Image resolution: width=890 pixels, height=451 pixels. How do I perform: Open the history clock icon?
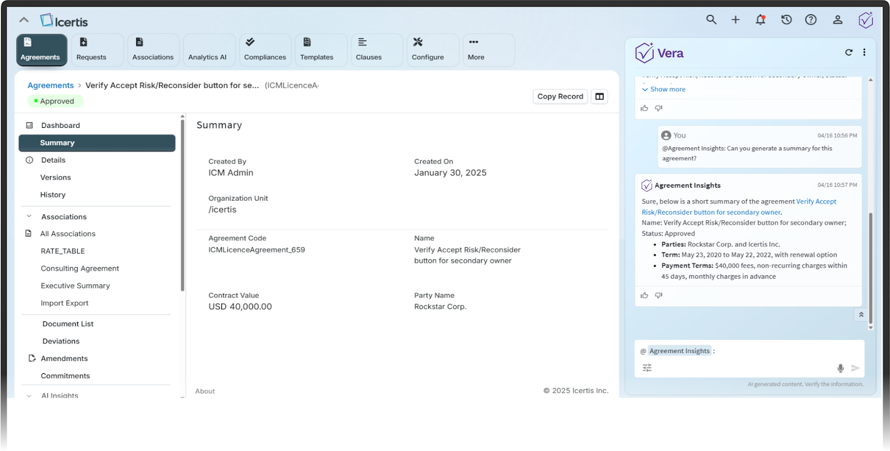coord(786,19)
